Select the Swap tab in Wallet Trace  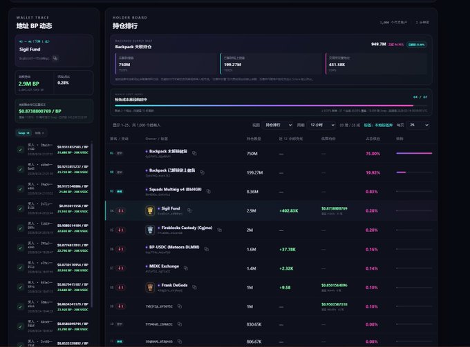(23, 133)
